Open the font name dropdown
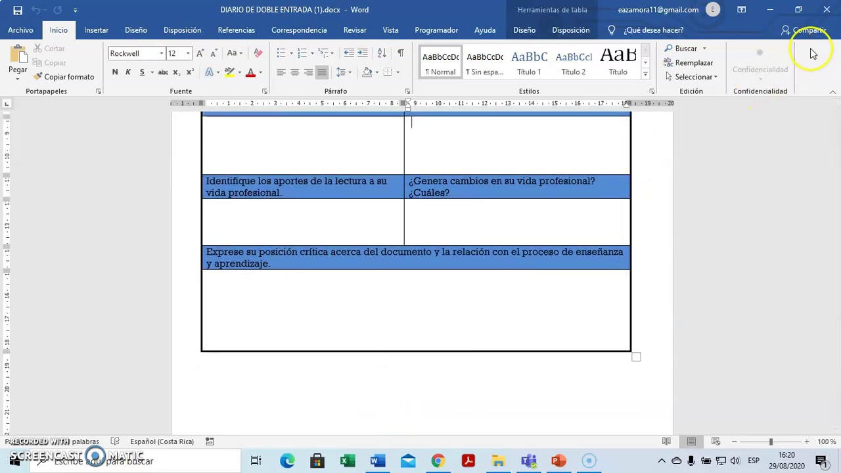 162,53
